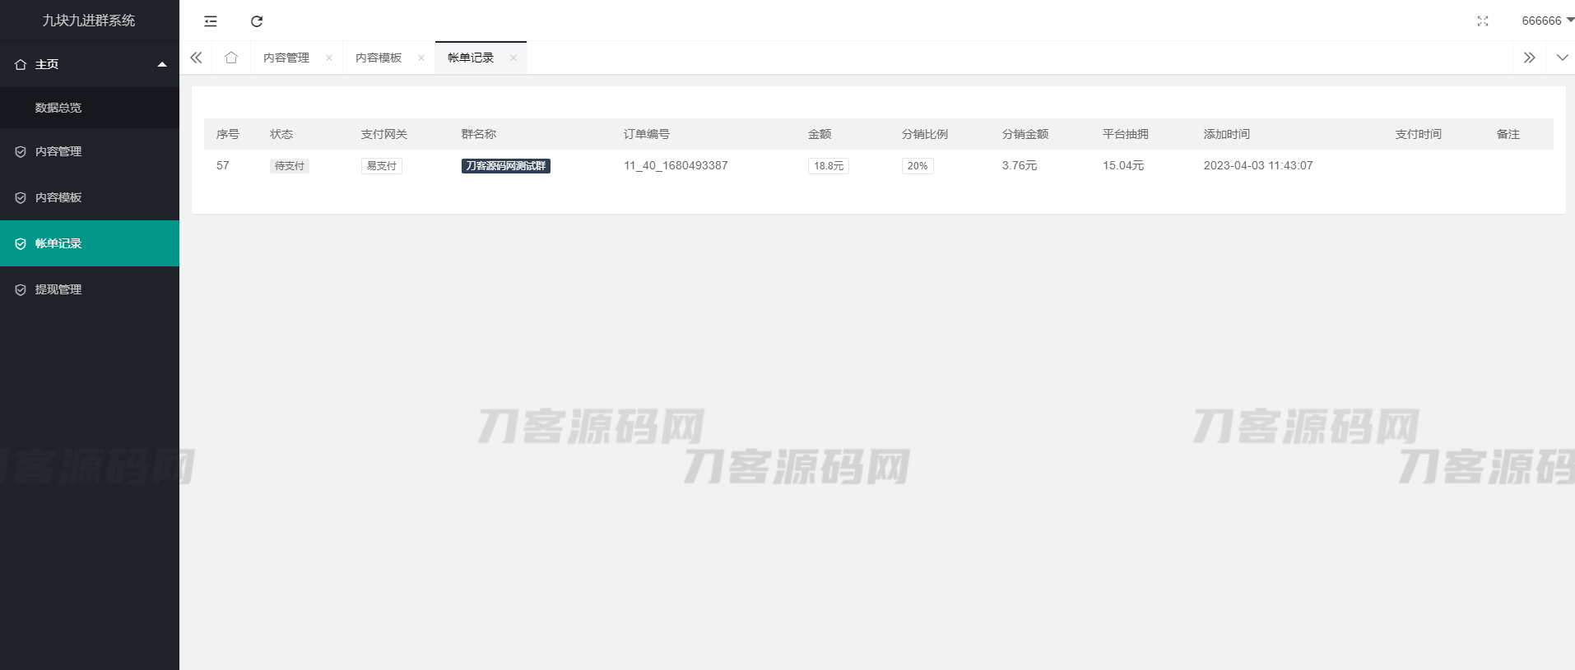Select 内容管理 in the sidebar
1575x670 pixels.
pyautogui.click(x=58, y=151)
